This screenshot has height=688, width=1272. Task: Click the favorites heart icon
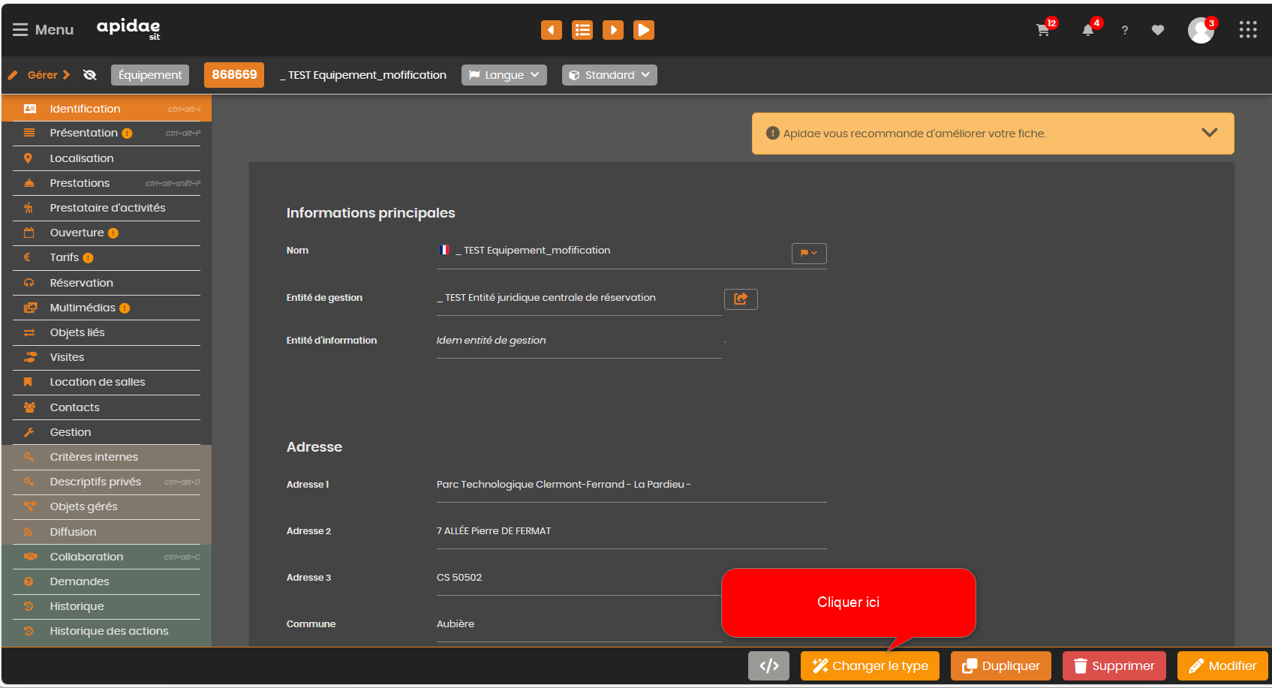(1158, 30)
